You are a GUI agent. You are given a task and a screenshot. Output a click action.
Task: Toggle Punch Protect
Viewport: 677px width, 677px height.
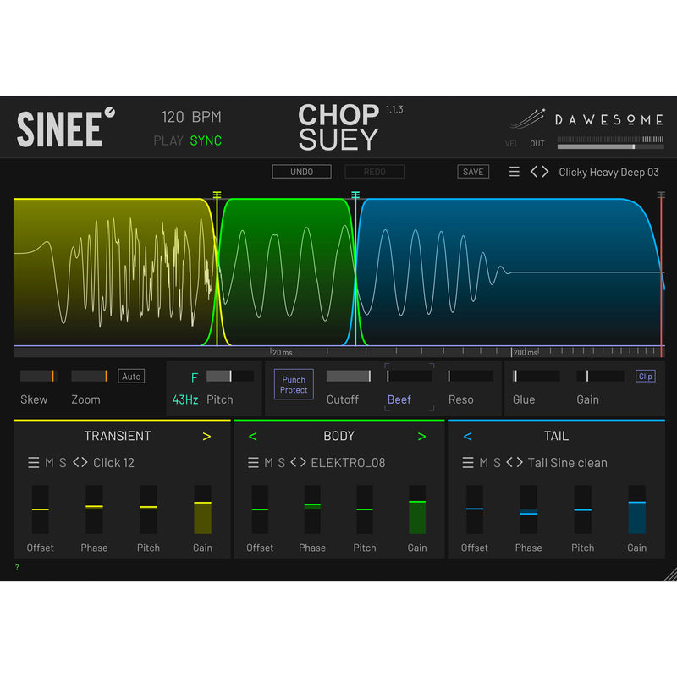coord(294,385)
